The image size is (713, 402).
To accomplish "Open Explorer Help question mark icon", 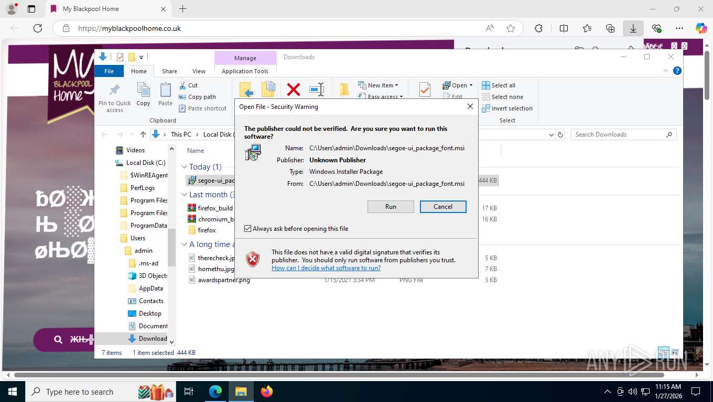I will (677, 71).
